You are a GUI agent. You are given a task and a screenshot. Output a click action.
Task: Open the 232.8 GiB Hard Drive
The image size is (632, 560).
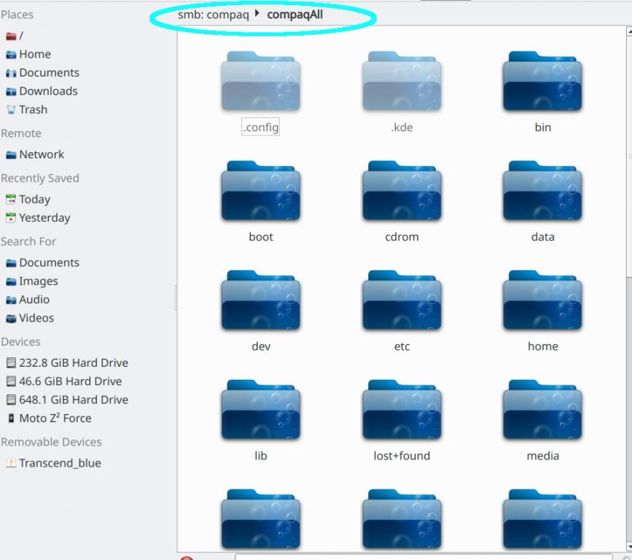(x=73, y=363)
